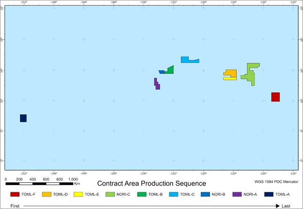Click the 'First' sequence label
303x209 pixels.
[15, 206]
